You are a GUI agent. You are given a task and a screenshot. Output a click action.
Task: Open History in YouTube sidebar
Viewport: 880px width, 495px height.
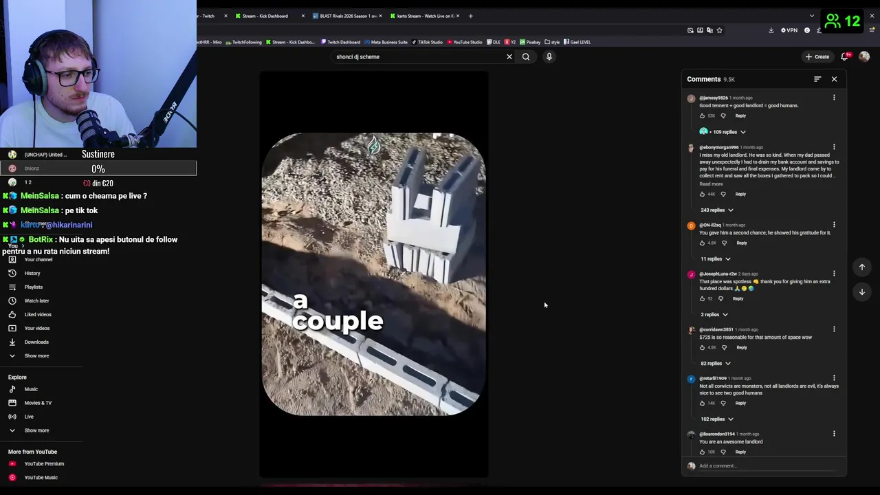click(x=32, y=274)
